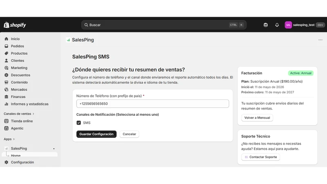Click the Cancelar button

129,134
